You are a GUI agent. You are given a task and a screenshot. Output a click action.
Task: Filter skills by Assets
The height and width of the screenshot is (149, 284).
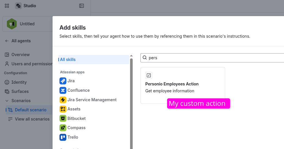(74, 109)
